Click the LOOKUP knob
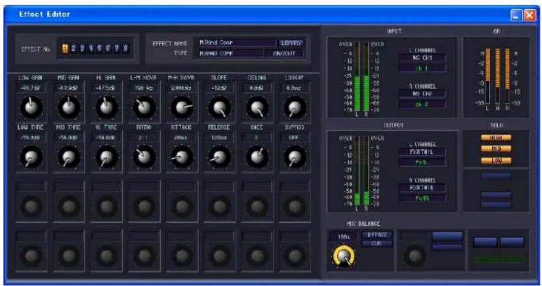The height and width of the screenshot is (286, 542). click(x=295, y=107)
